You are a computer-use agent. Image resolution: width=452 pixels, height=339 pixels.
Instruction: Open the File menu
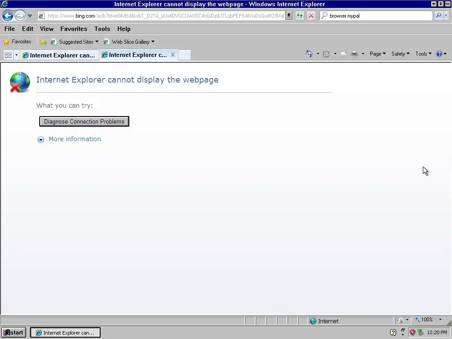pos(10,29)
